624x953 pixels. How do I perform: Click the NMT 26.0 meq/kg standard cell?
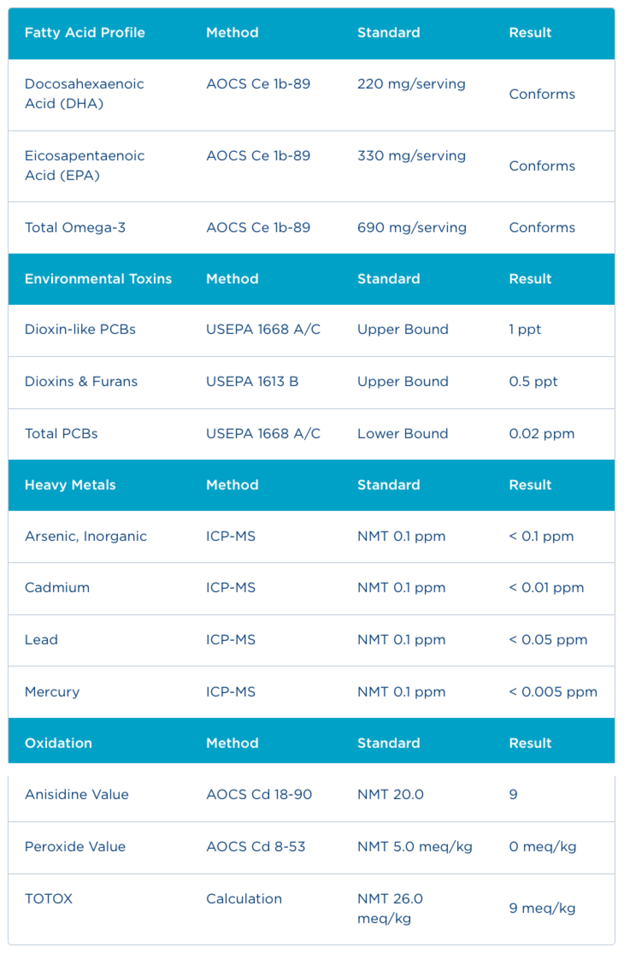tap(390, 909)
